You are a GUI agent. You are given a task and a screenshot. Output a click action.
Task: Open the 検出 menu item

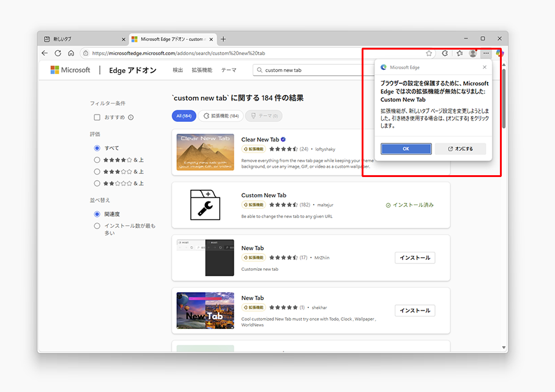point(177,70)
